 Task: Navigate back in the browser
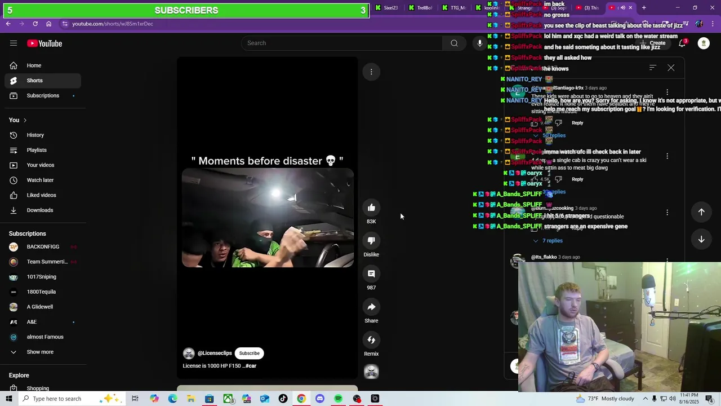(x=8, y=24)
